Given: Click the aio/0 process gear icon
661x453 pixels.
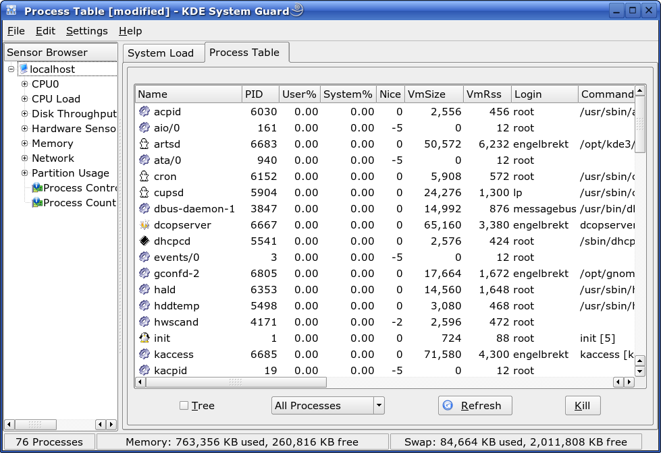Looking at the screenshot, I should click(144, 127).
